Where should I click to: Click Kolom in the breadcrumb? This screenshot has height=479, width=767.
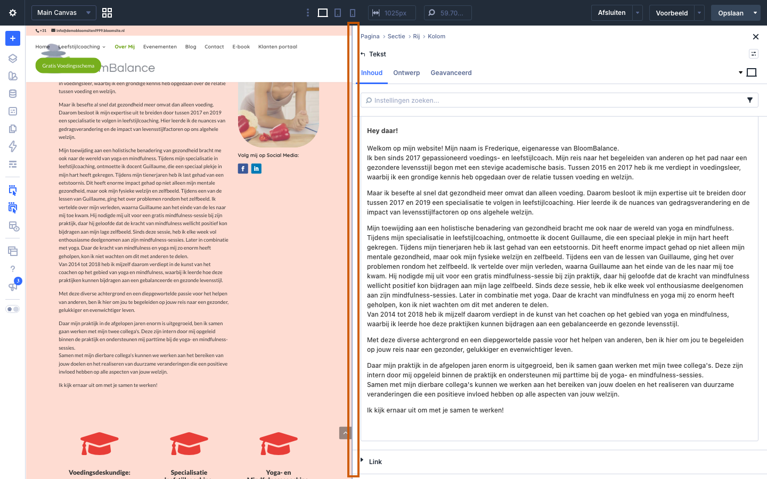[437, 36]
